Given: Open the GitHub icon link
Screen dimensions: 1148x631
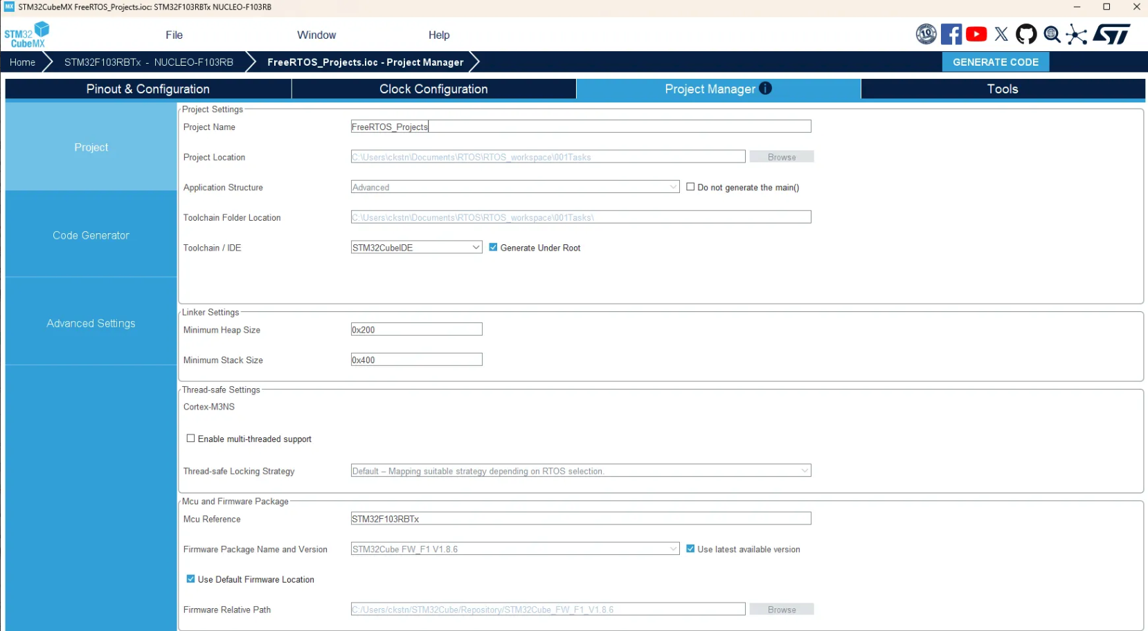Looking at the screenshot, I should 1026,34.
